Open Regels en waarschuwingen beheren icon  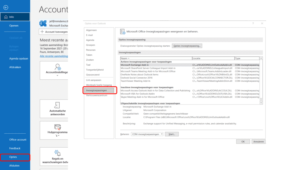tap(58, 153)
